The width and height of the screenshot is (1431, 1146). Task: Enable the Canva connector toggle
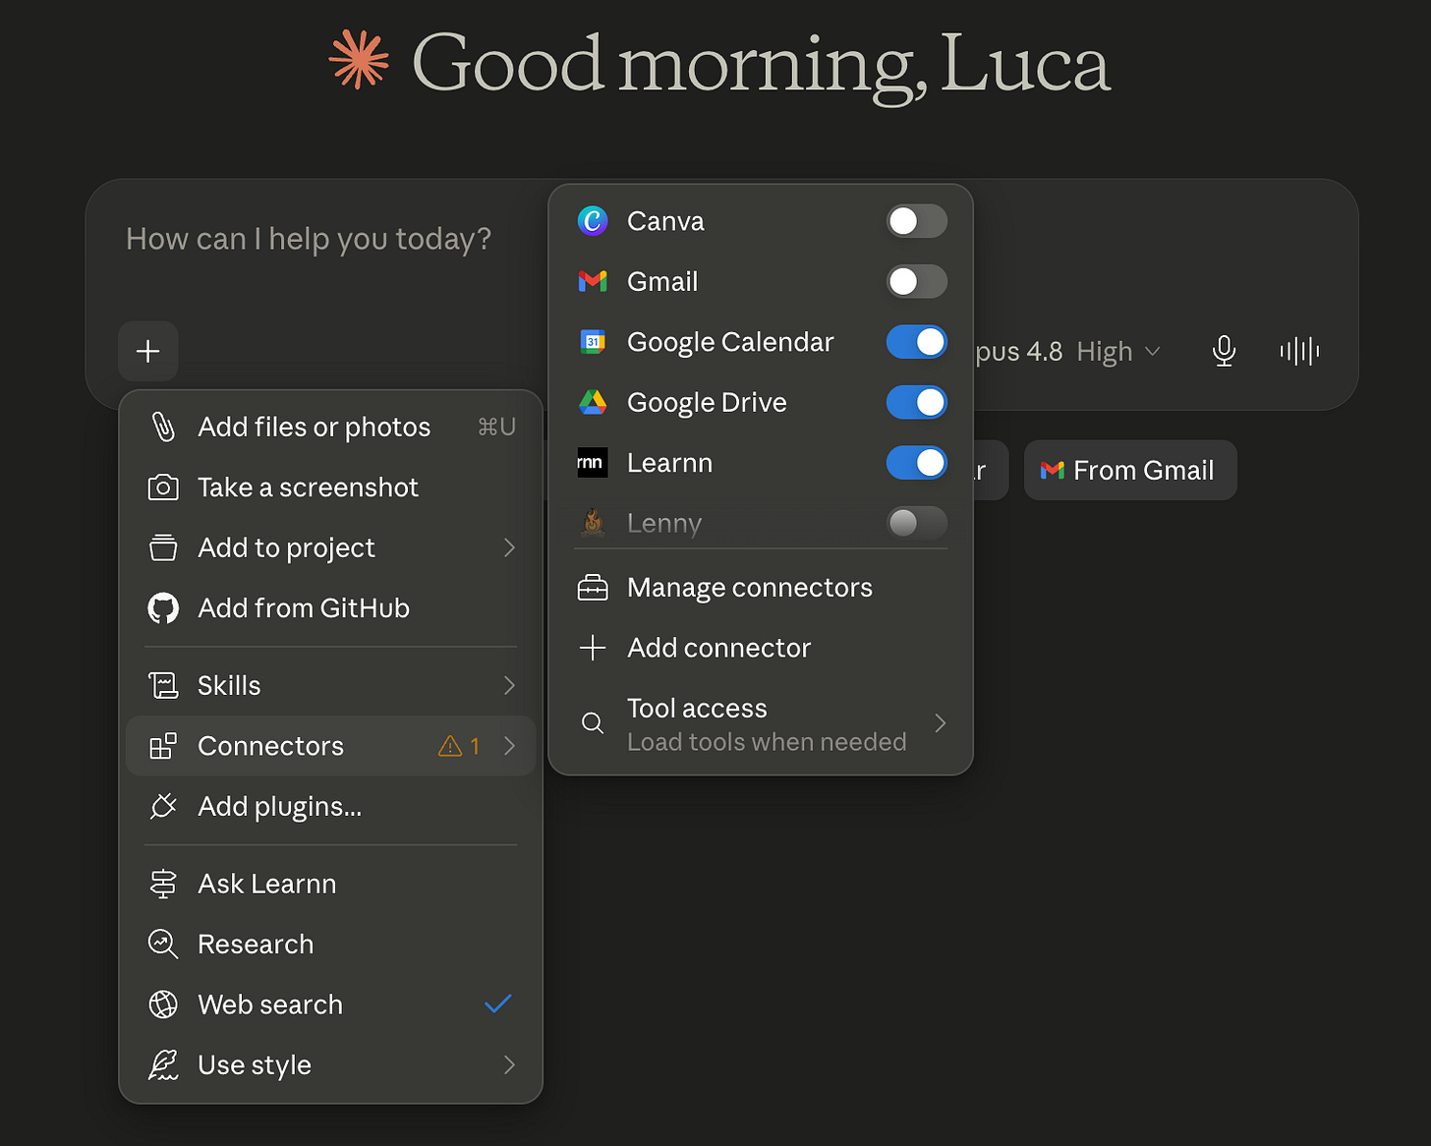coord(917,221)
